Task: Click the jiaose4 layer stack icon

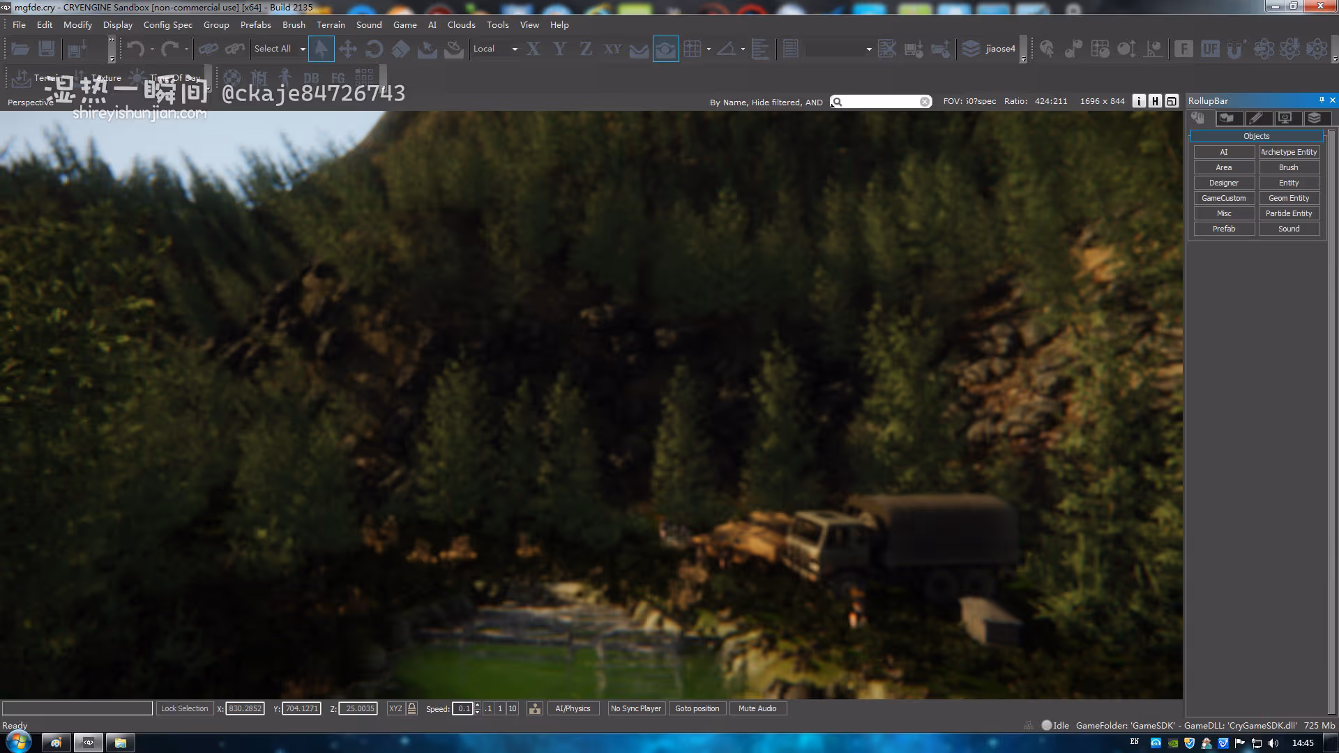Action: pos(971,49)
